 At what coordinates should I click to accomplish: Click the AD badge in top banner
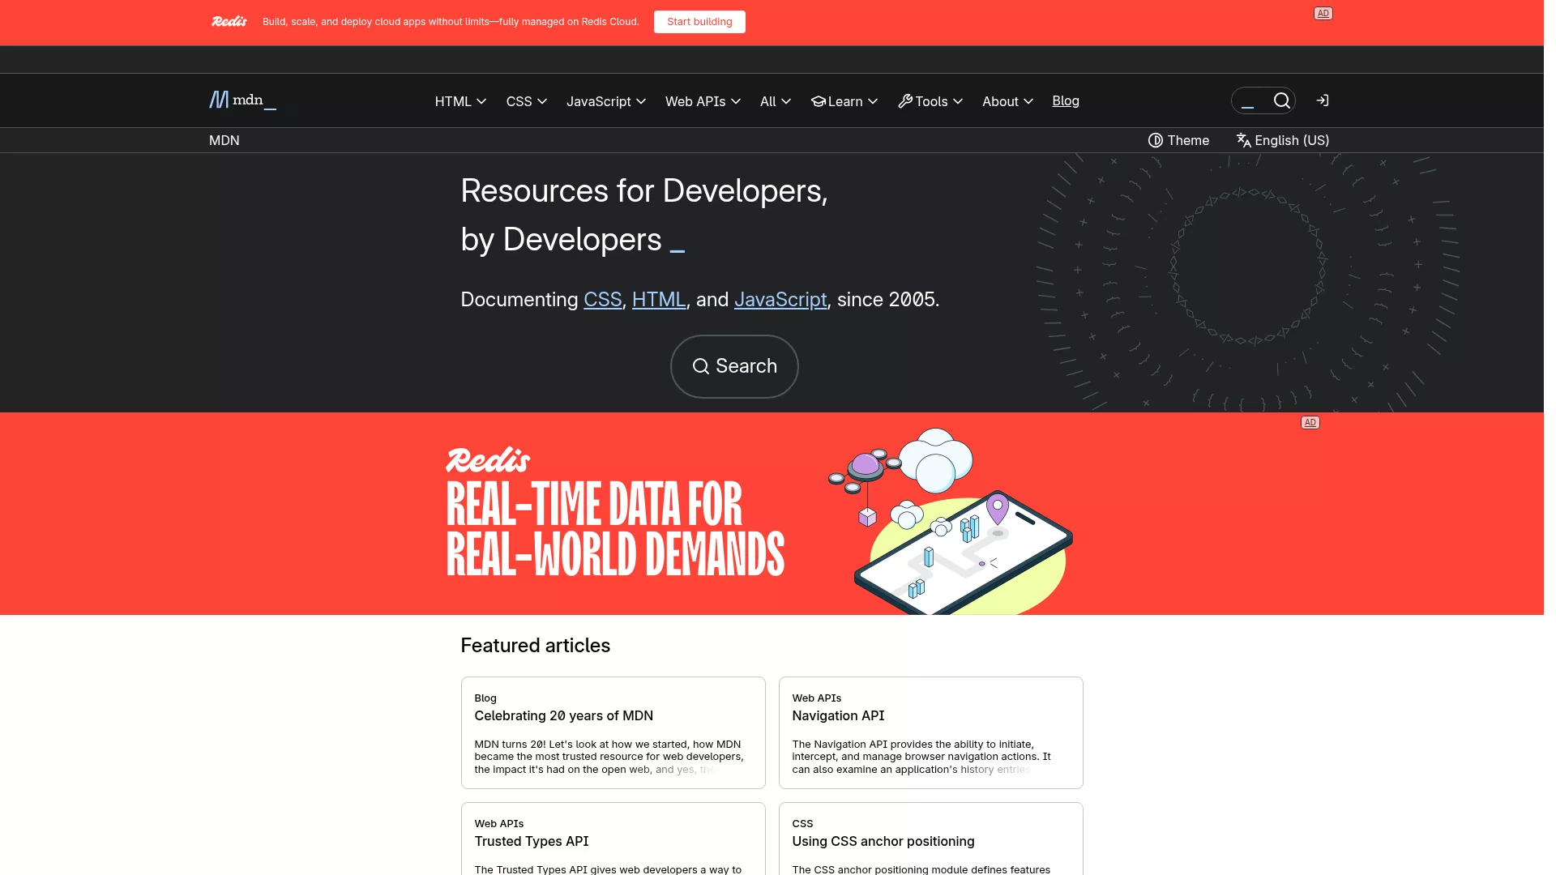coord(1323,14)
